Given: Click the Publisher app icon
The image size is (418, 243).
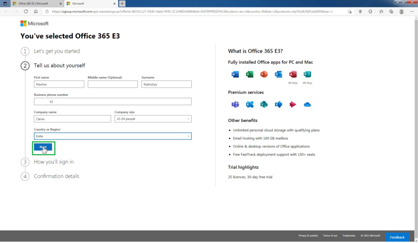Looking at the screenshot, I should click(307, 74).
